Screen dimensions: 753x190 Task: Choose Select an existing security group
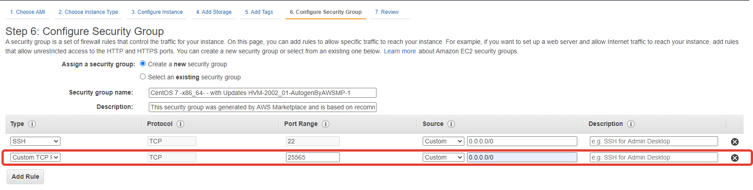[x=143, y=77]
